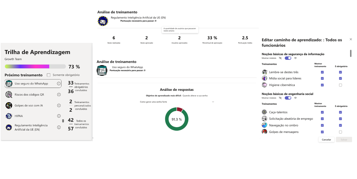Check É obrigatório for Higiene cibernética
This screenshot has width=357, height=179.
340,85
